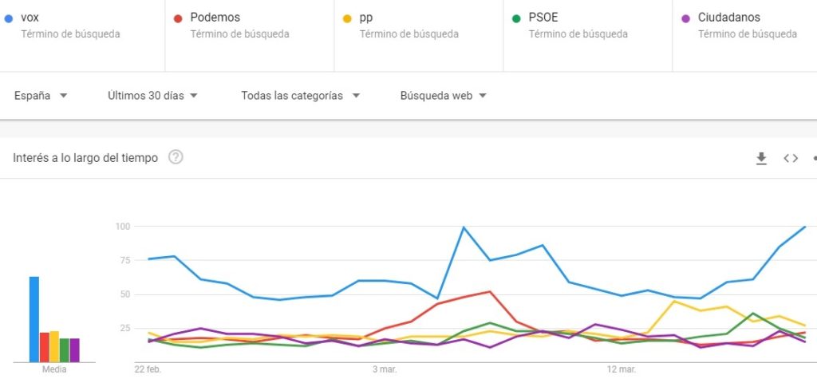Select the Podemos search term card

249,26
